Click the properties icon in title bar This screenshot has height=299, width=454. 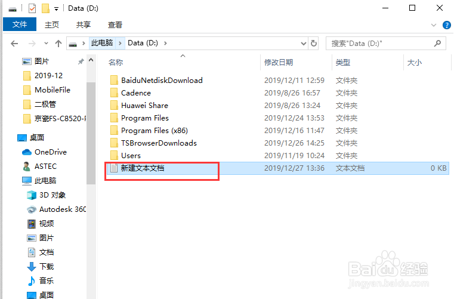coord(32,8)
